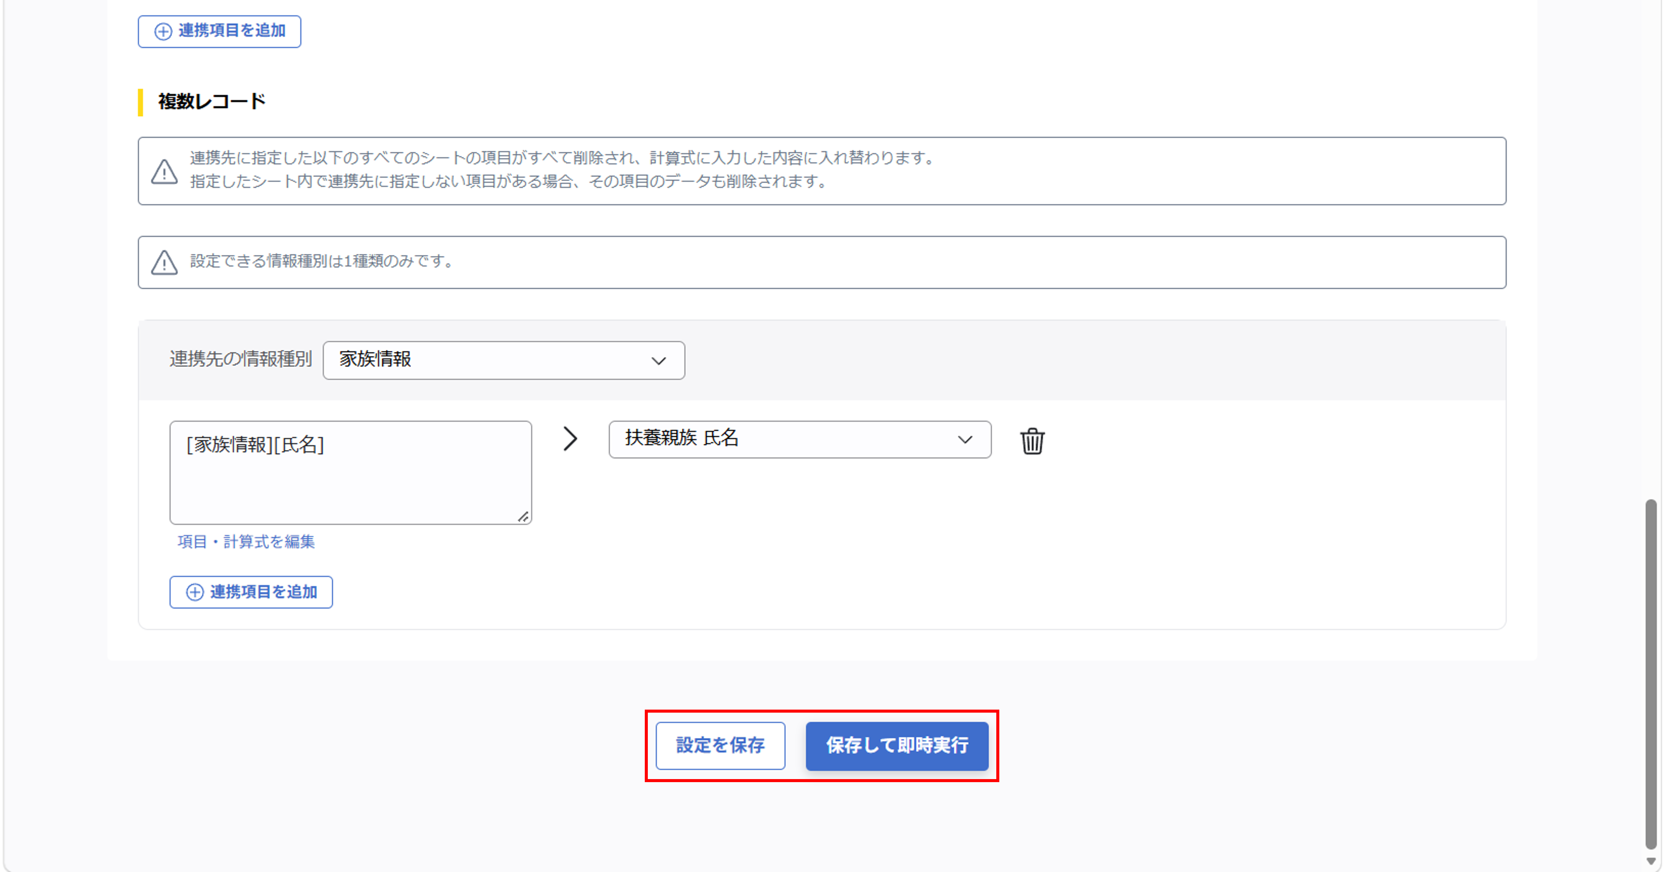The image size is (1663, 872).
Task: Click the 設定できる情報種別は1種類のみです notice text
Action: pos(324,261)
